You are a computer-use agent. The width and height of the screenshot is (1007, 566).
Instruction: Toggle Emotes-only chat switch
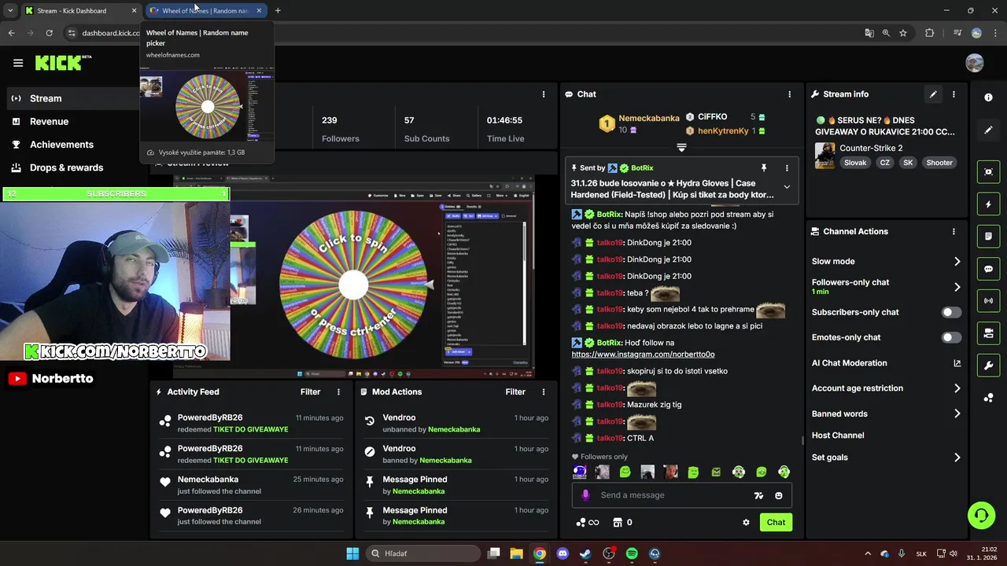951,337
